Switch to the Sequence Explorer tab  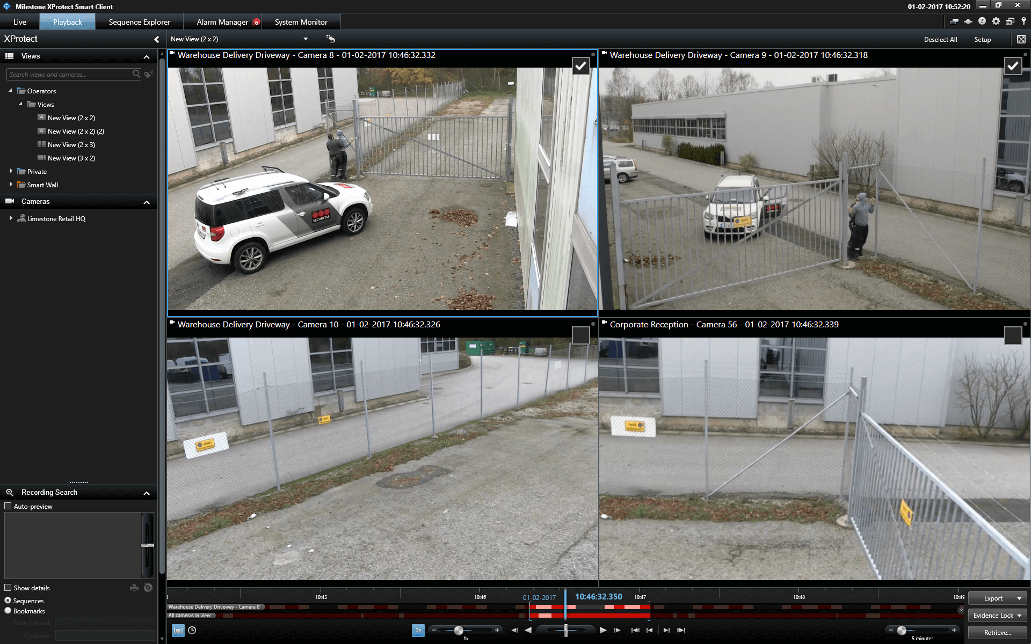click(x=139, y=22)
